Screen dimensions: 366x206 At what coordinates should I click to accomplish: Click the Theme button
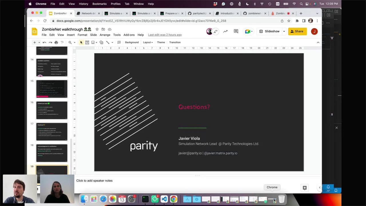click(161, 42)
